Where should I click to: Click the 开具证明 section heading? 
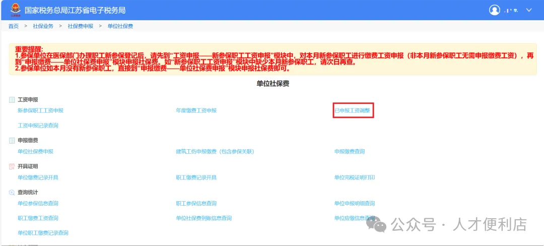click(x=28, y=166)
